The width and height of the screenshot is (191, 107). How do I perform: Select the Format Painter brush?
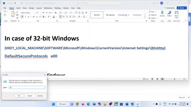tap(17, 18)
